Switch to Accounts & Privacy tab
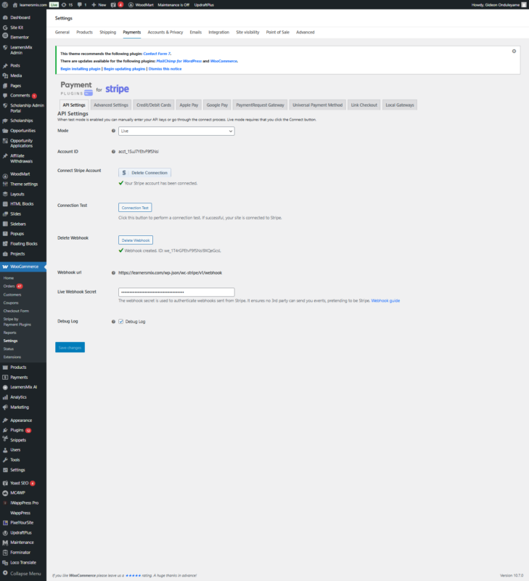 (165, 32)
